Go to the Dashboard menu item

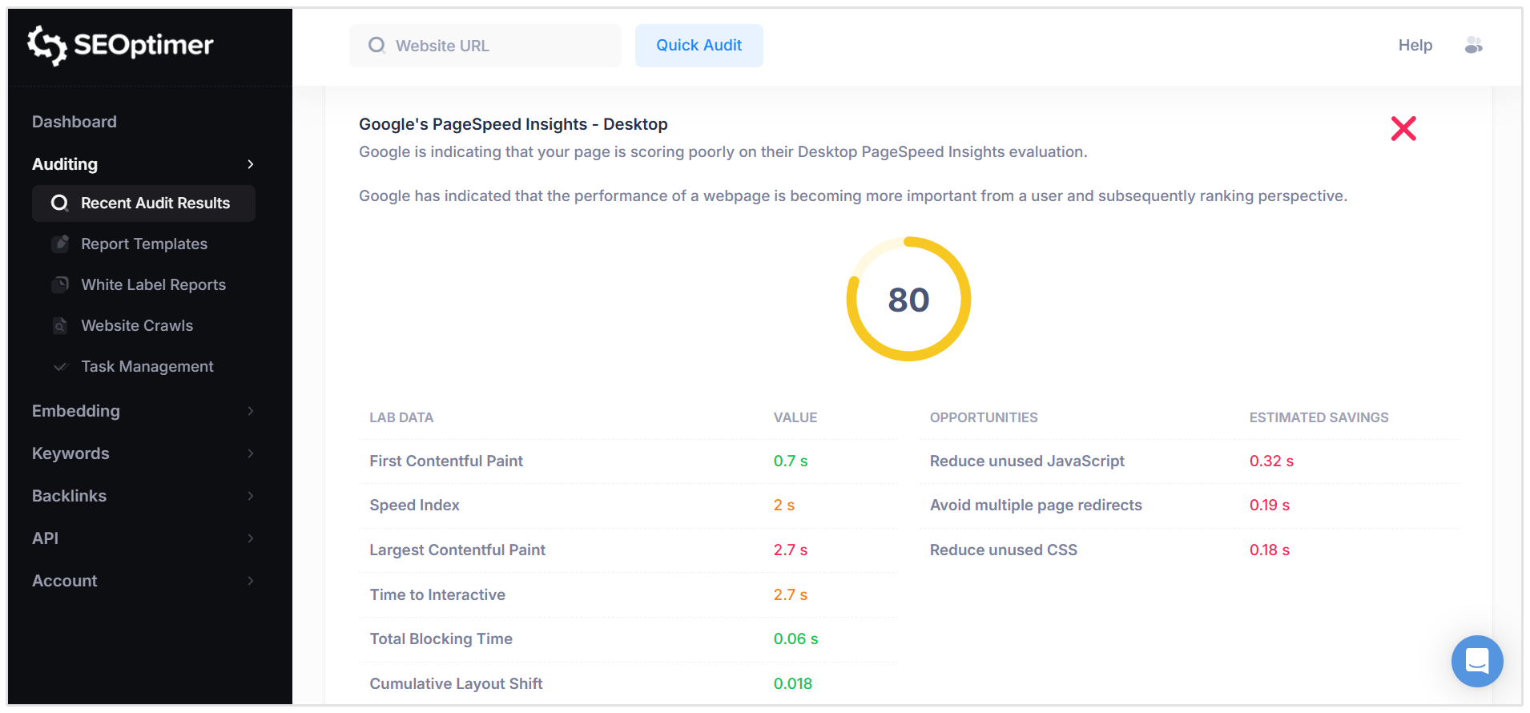pyautogui.click(x=74, y=122)
